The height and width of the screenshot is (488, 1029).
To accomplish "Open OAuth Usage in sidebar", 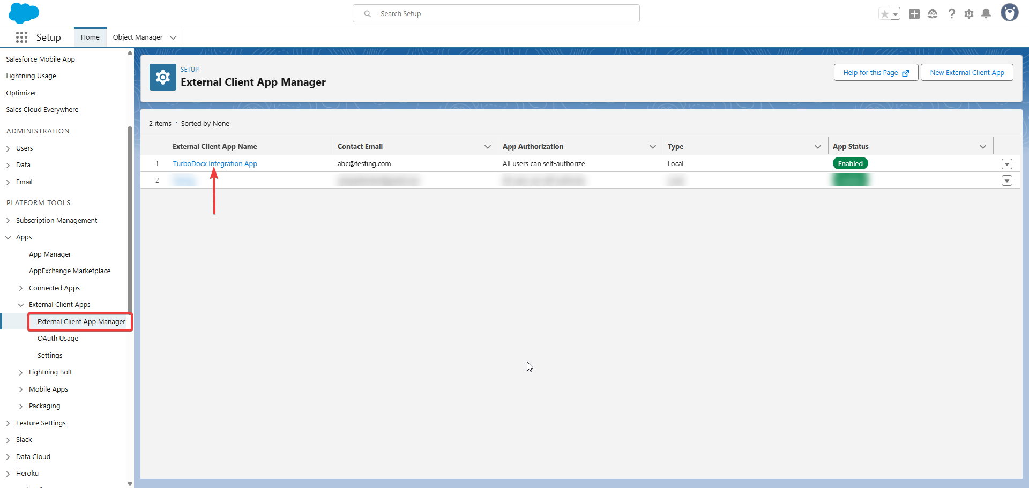I will [58, 339].
